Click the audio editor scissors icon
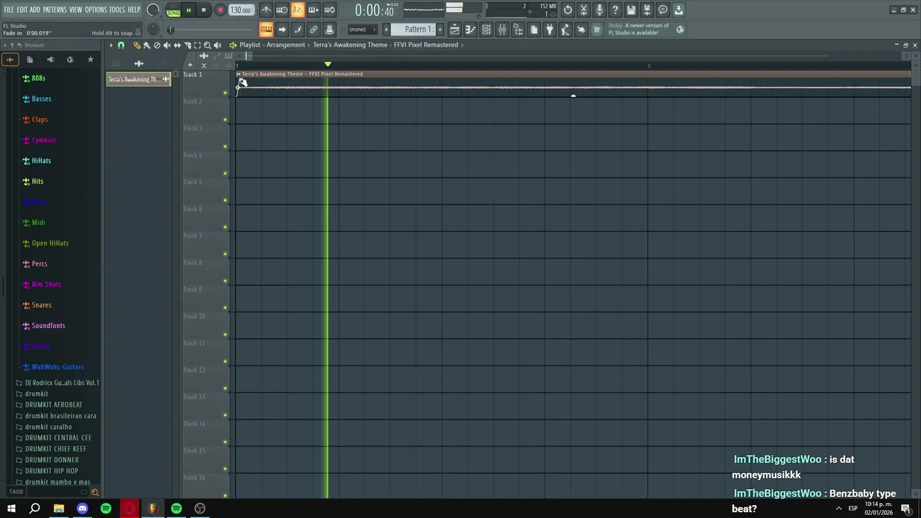The height and width of the screenshot is (518, 921). (x=584, y=10)
